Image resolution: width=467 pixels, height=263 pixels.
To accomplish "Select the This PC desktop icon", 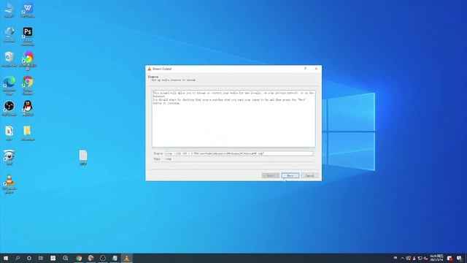I will pyautogui.click(x=9, y=10).
